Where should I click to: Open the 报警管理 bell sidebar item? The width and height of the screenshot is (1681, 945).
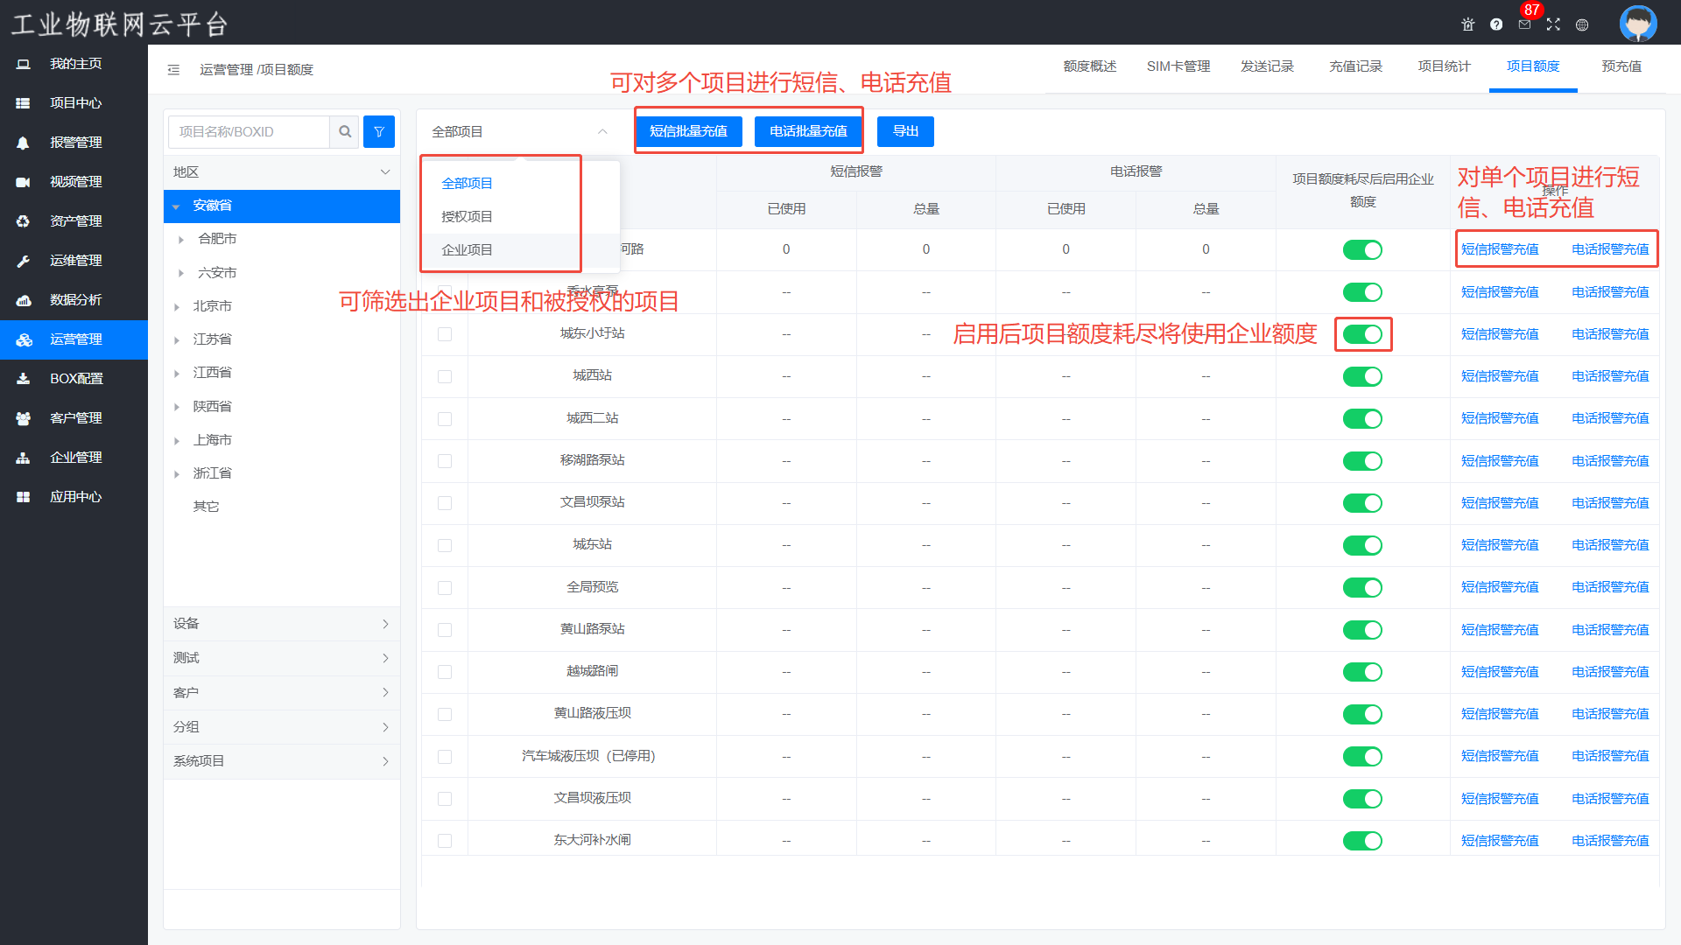(74, 143)
